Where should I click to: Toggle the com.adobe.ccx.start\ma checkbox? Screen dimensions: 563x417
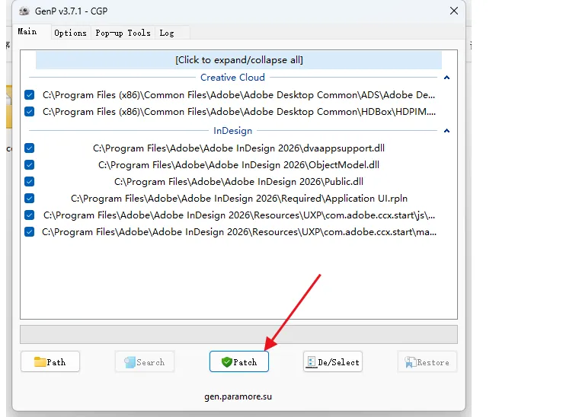tap(30, 232)
